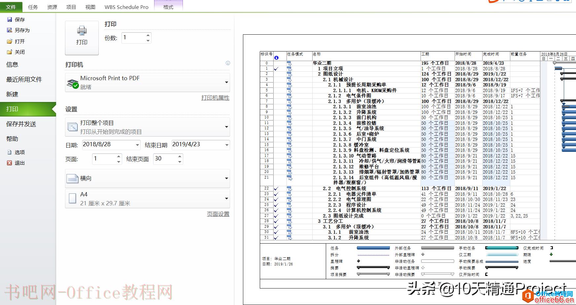The width and height of the screenshot is (576, 305).
Task: Click the Close file icon
Action: 10,52
